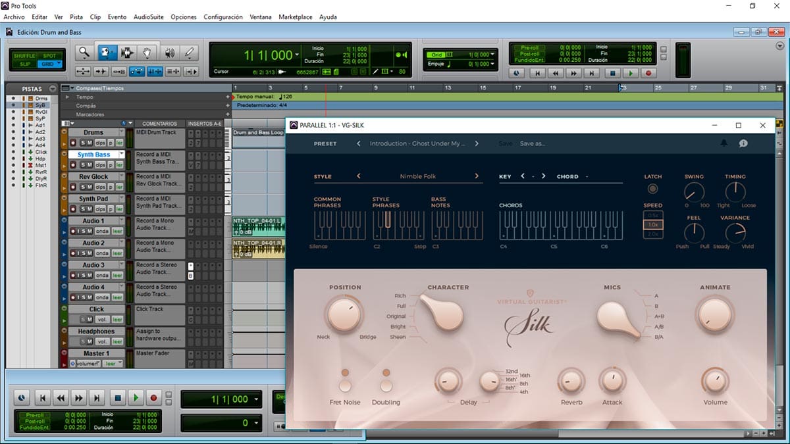Toggle the Latch button in VG-SILK

coord(652,189)
